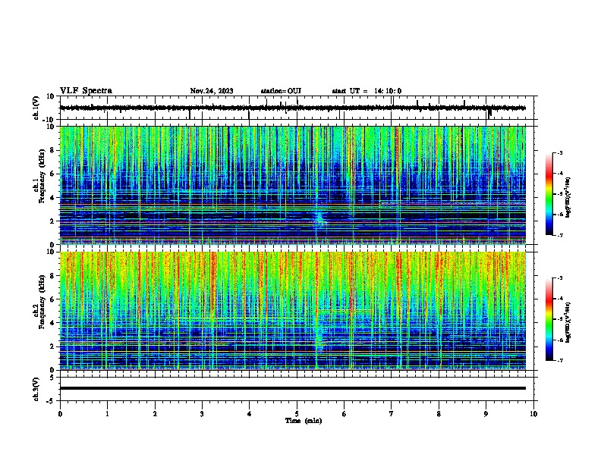Viewport: 601px width, 464px height.
Task: Click the time axis tick label "9"
Action: pyautogui.click(x=486, y=414)
